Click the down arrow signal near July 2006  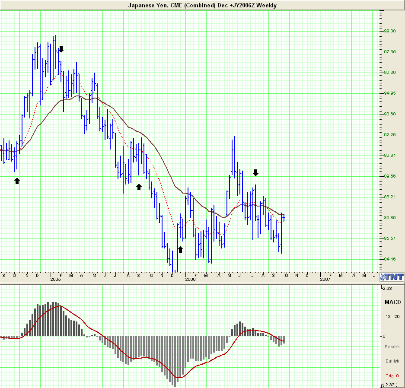click(256, 173)
